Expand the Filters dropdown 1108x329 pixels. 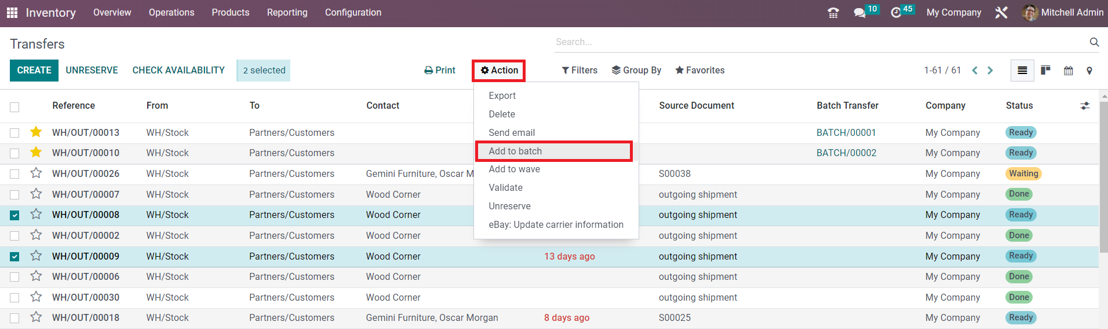[x=579, y=71]
